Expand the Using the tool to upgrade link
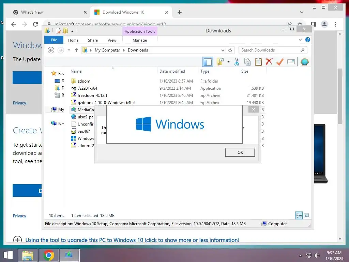This screenshot has height=262, width=349. tap(132, 240)
